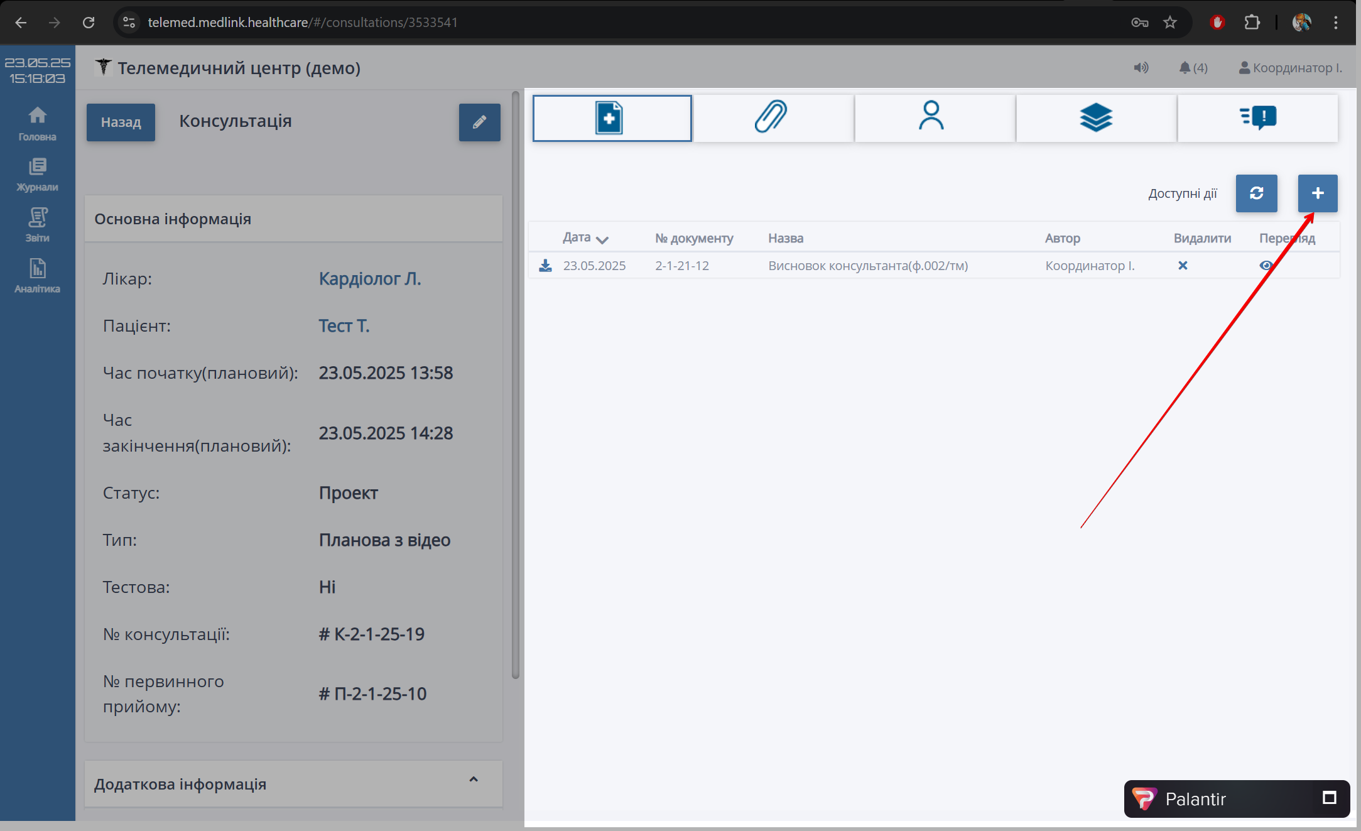This screenshot has width=1361, height=831.
Task: Open the Кардіолог Л. doctor link
Action: click(369, 278)
